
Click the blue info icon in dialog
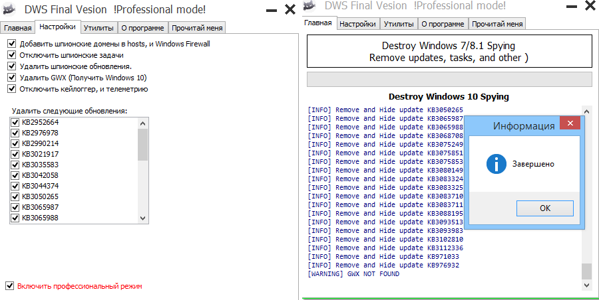tap(497, 165)
